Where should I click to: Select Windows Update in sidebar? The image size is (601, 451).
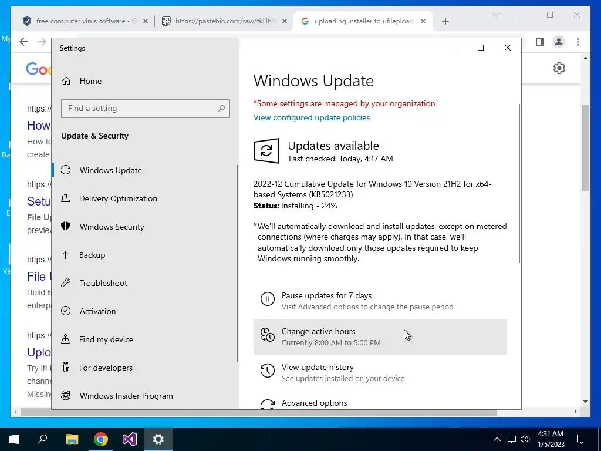[110, 170]
